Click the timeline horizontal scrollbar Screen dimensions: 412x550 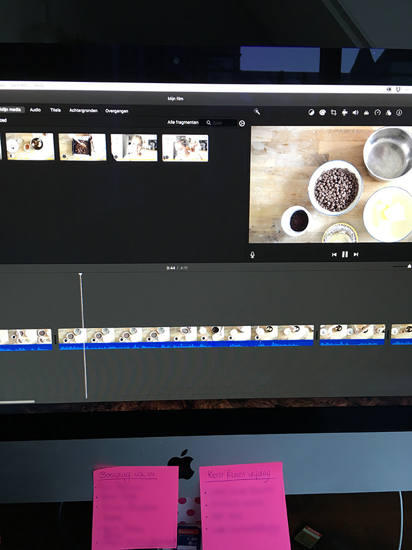[17, 401]
